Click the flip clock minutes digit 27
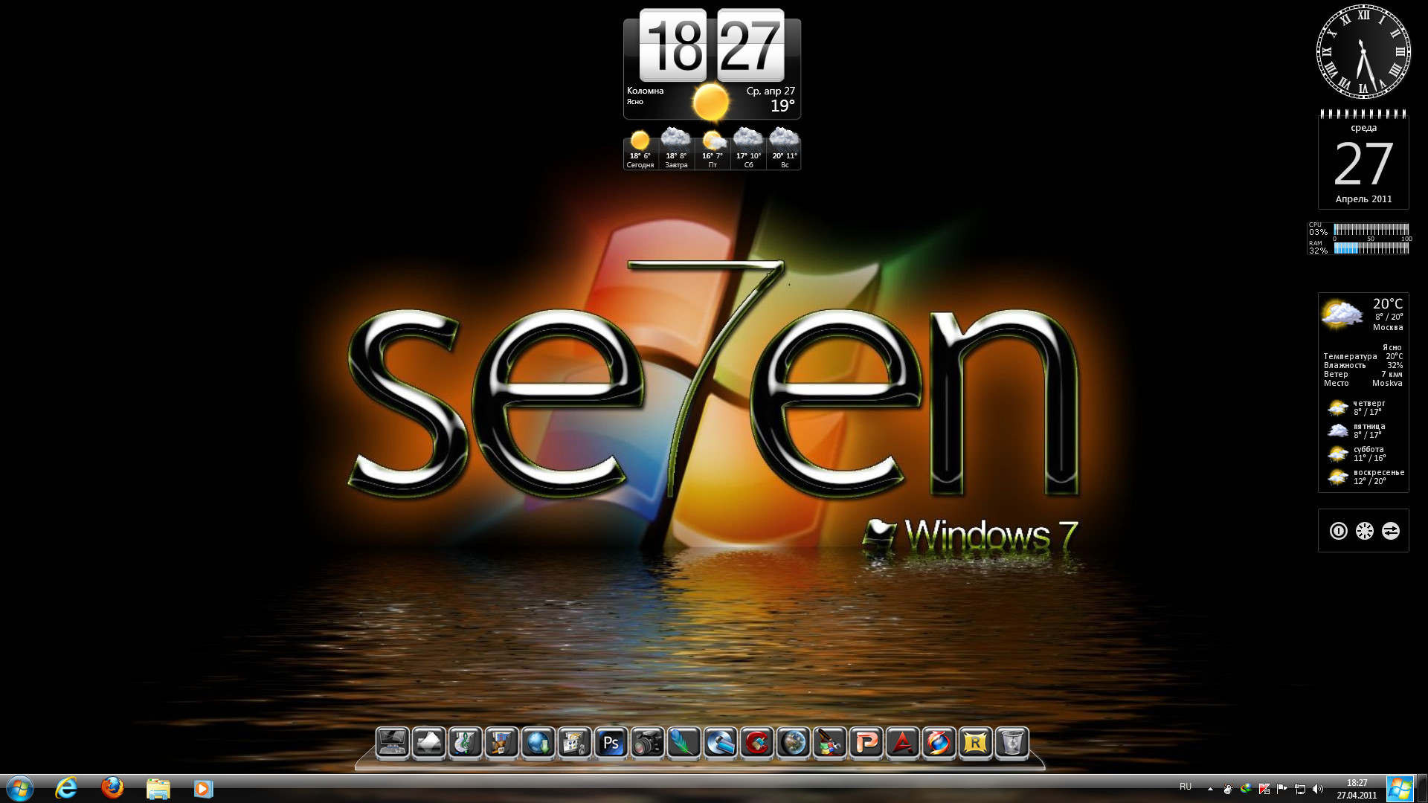 click(x=750, y=45)
